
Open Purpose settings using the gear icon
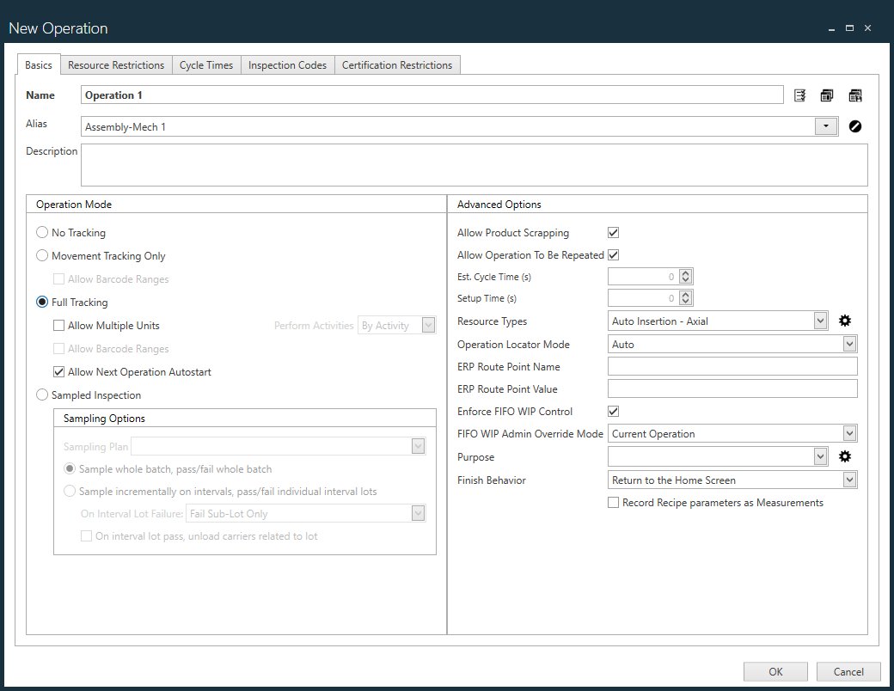[845, 456]
